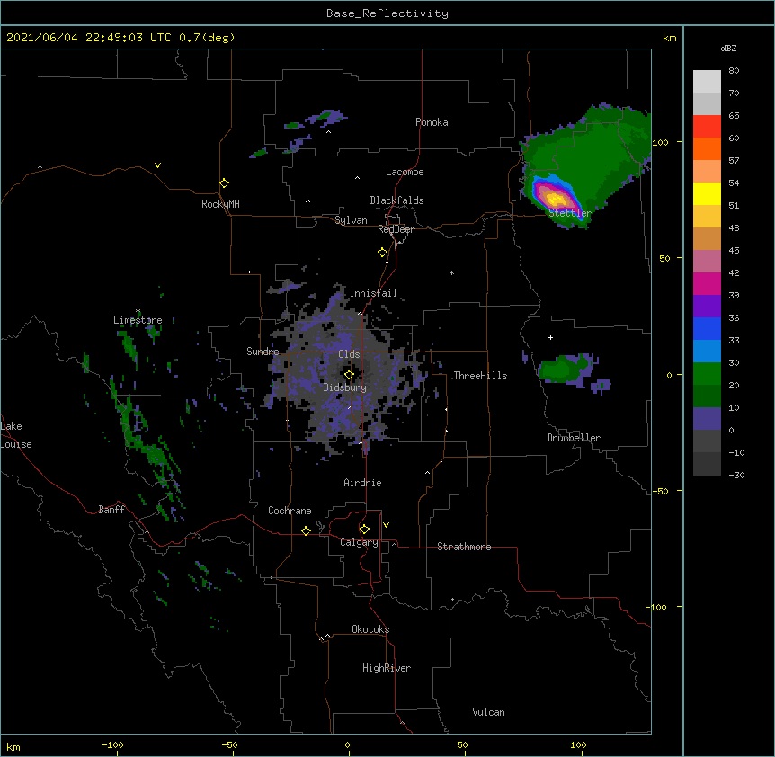Click the Airdrie city label
775x757 pixels.
coord(362,483)
